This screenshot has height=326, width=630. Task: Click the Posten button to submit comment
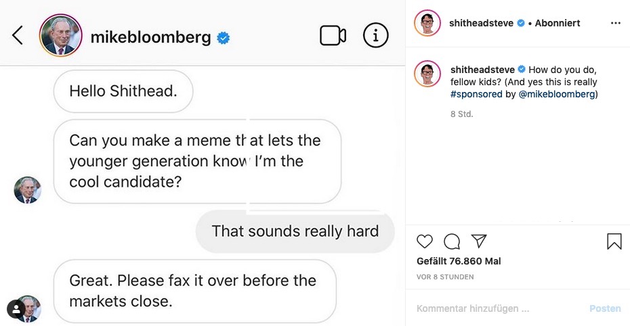point(605,308)
